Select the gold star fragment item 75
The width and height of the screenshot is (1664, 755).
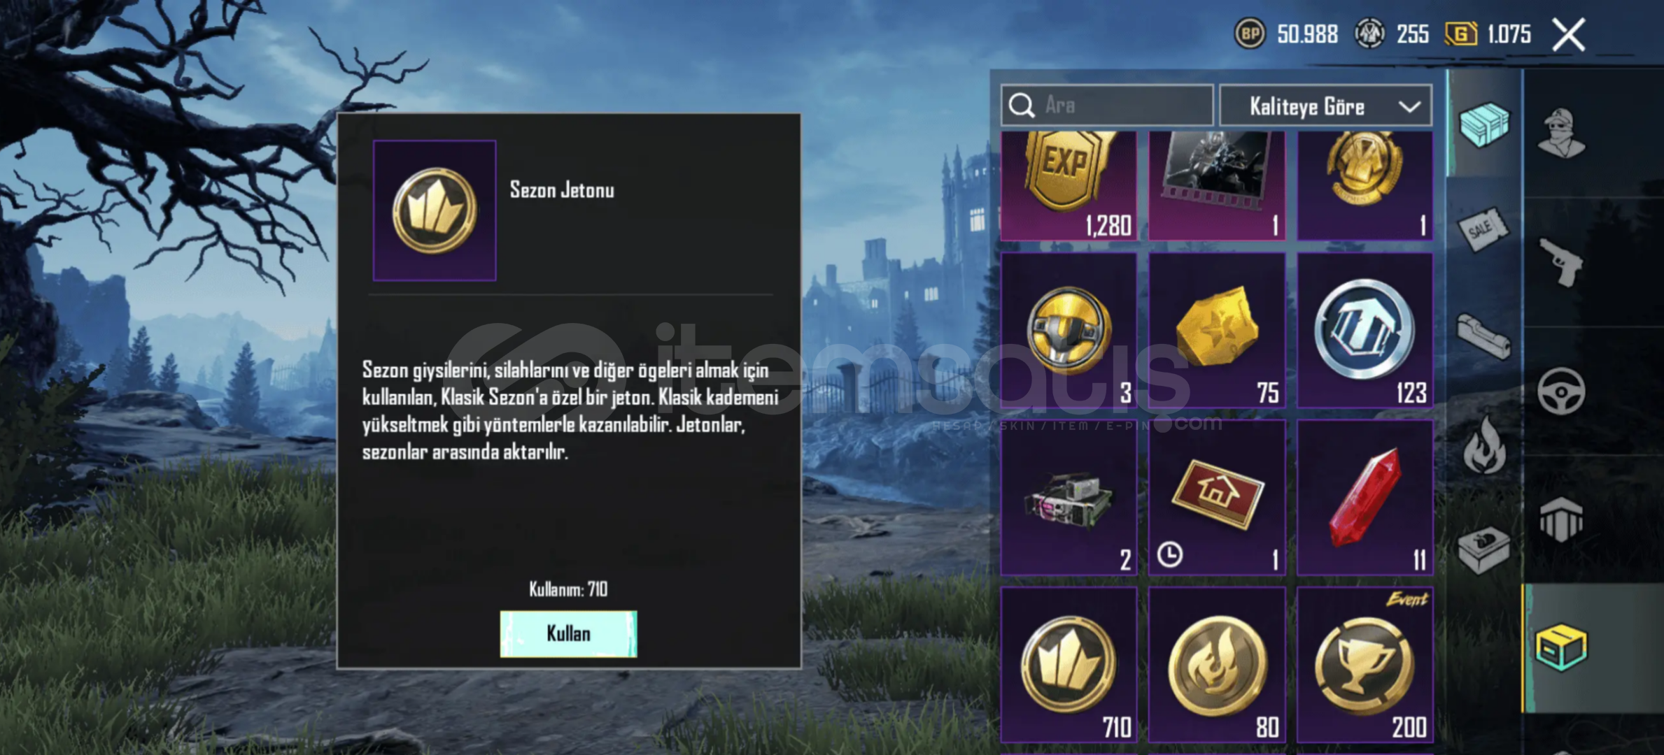point(1217,331)
